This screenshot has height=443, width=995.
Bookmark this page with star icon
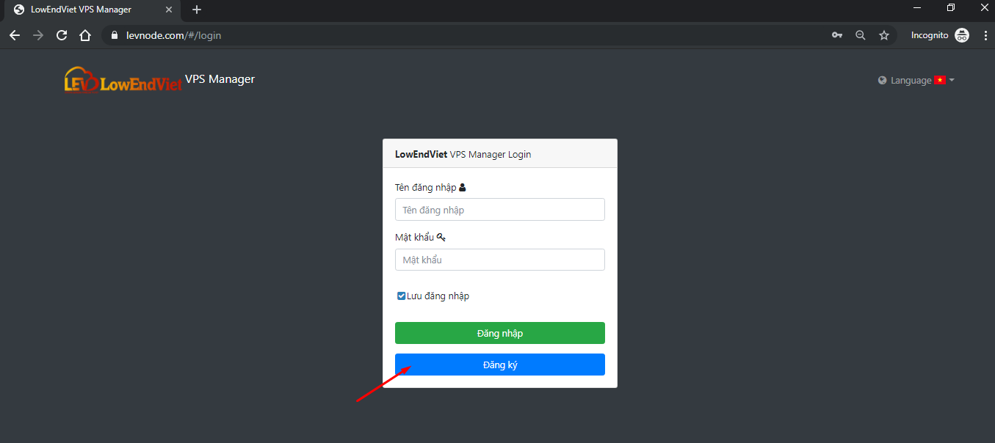(884, 35)
